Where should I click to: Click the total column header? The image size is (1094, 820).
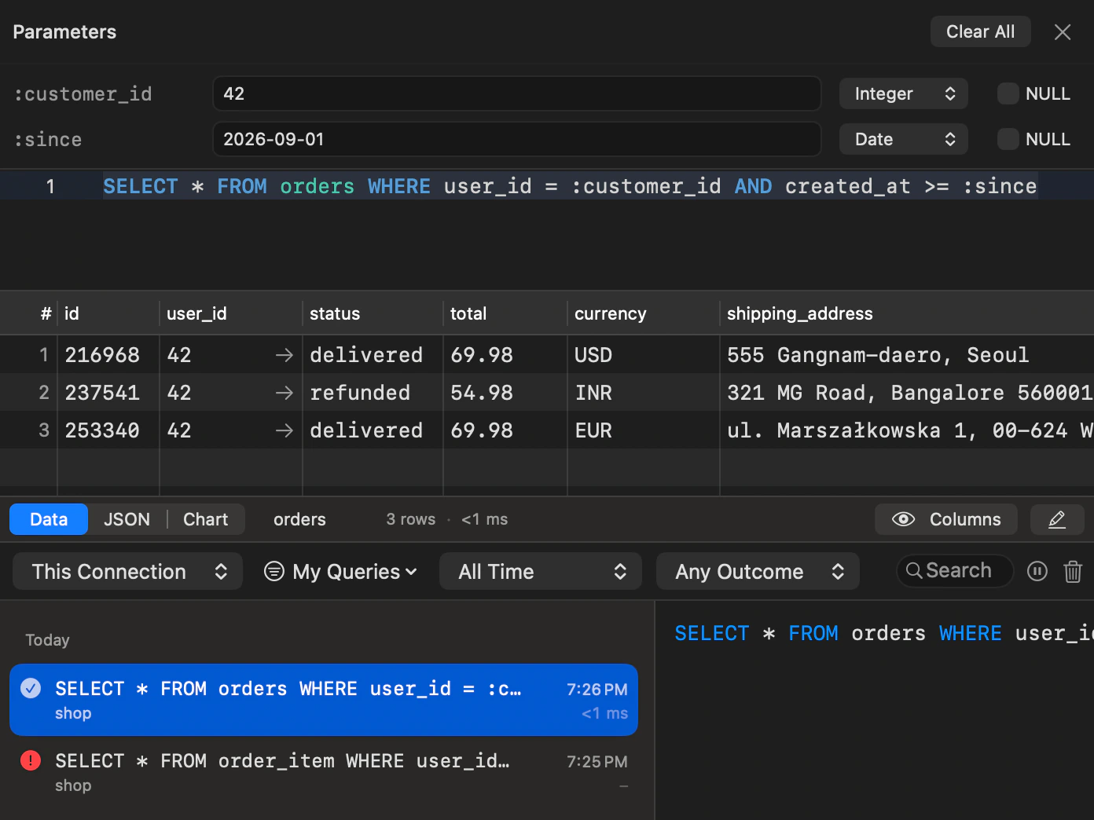coord(505,313)
